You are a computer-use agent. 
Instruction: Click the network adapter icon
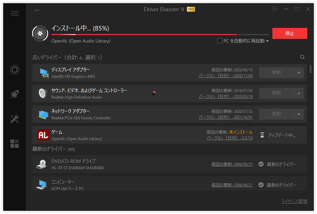tap(43, 114)
